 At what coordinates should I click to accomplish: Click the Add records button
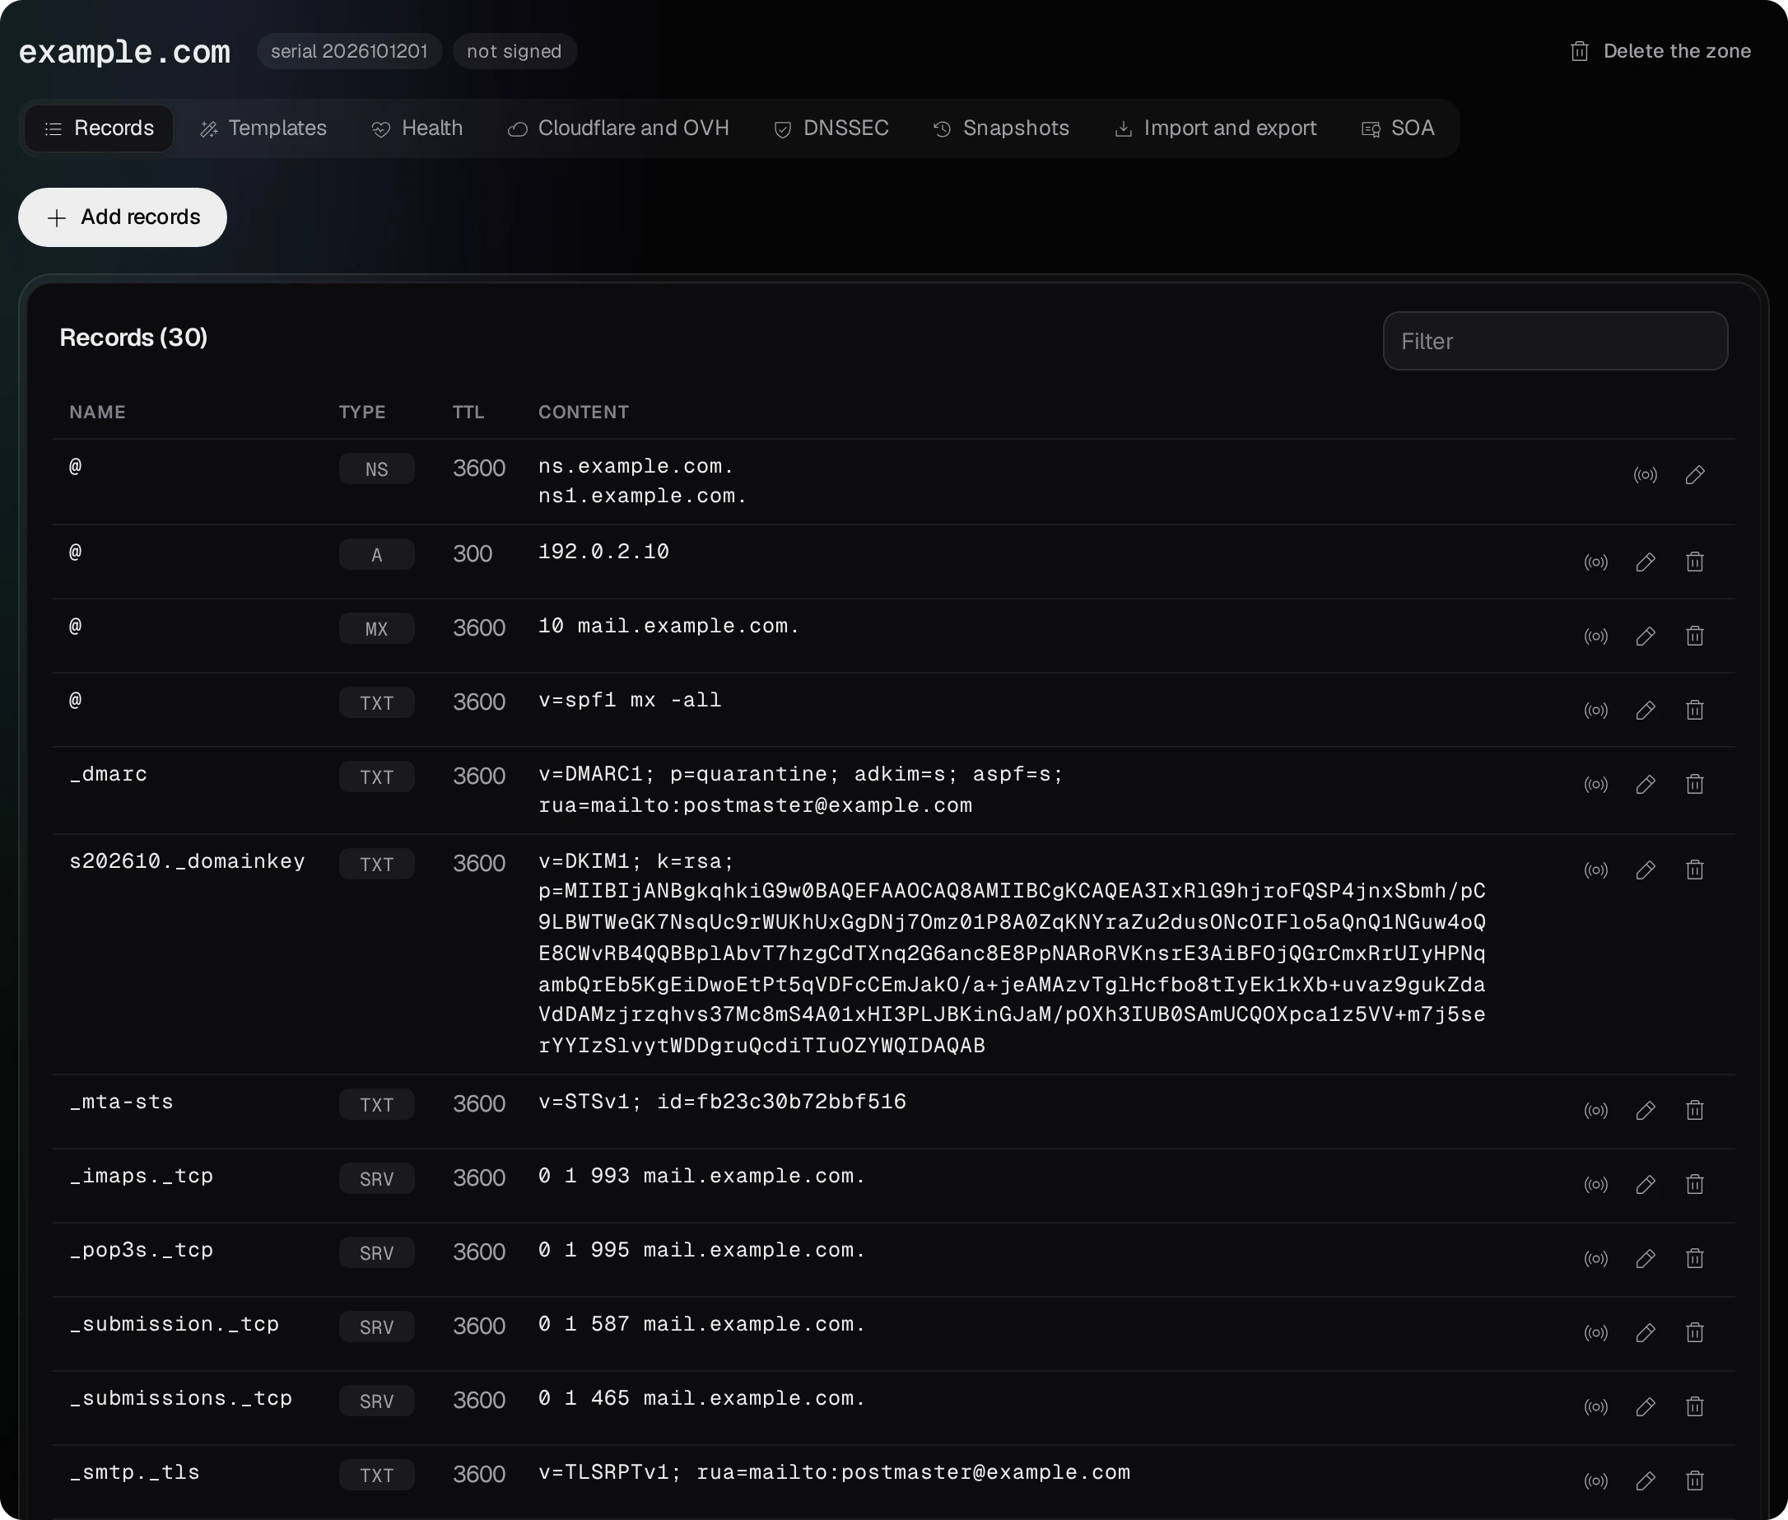tap(123, 217)
